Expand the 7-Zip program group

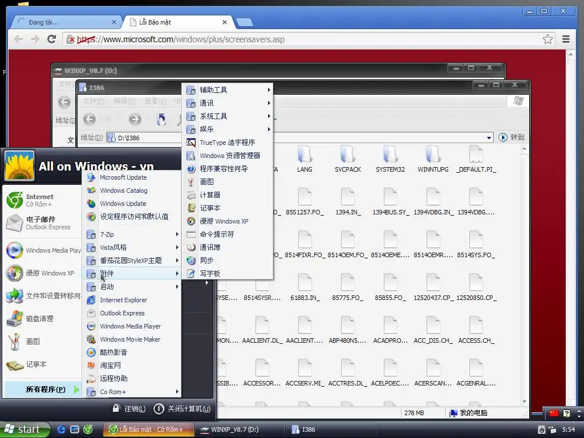click(x=132, y=234)
